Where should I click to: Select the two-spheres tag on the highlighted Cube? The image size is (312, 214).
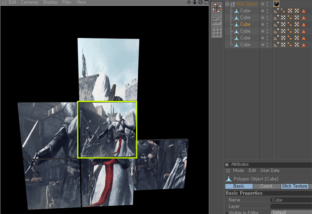point(290,24)
